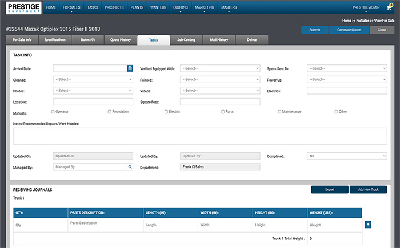Click the Notes/Recommended Repairs text area
Image resolution: width=400 pixels, height=248 pixels.
click(200, 136)
